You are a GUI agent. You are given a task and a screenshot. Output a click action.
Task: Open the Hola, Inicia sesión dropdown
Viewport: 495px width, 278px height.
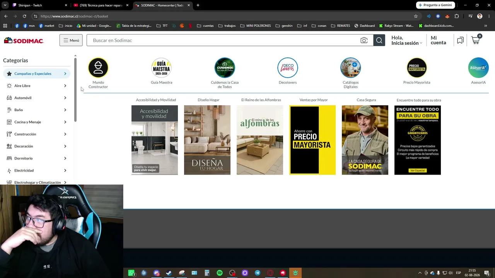(x=407, y=40)
